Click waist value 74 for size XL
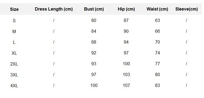The height and width of the screenshot is (98, 204). coord(158,53)
